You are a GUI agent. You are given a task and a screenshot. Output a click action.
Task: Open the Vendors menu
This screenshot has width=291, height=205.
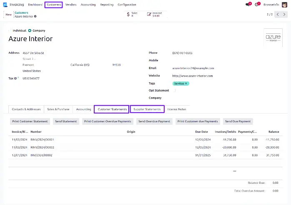coord(71,5)
